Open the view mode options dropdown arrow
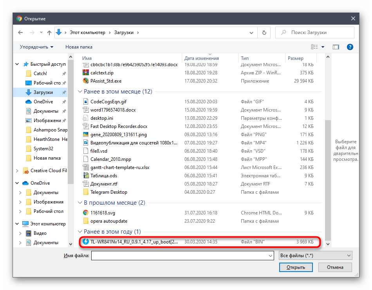 pos(323,47)
